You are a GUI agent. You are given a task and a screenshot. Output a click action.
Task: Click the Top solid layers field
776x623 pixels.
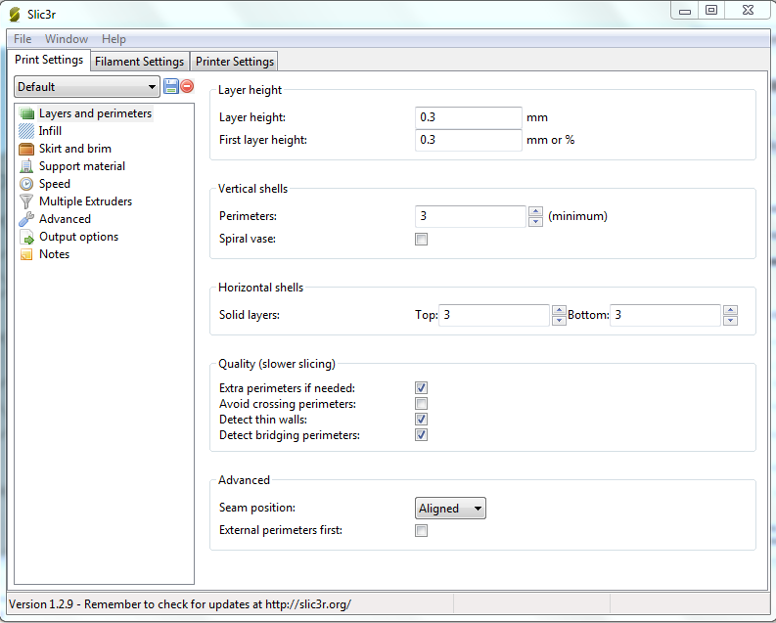(494, 315)
